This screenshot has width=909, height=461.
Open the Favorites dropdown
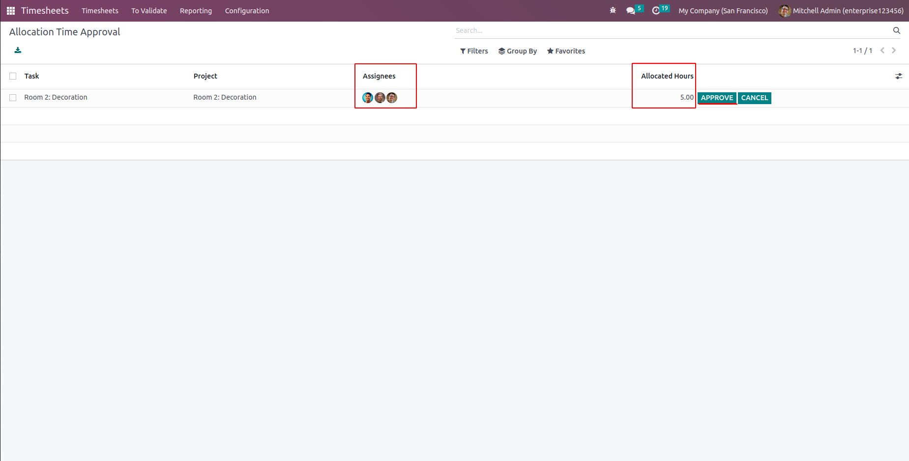pyautogui.click(x=566, y=51)
